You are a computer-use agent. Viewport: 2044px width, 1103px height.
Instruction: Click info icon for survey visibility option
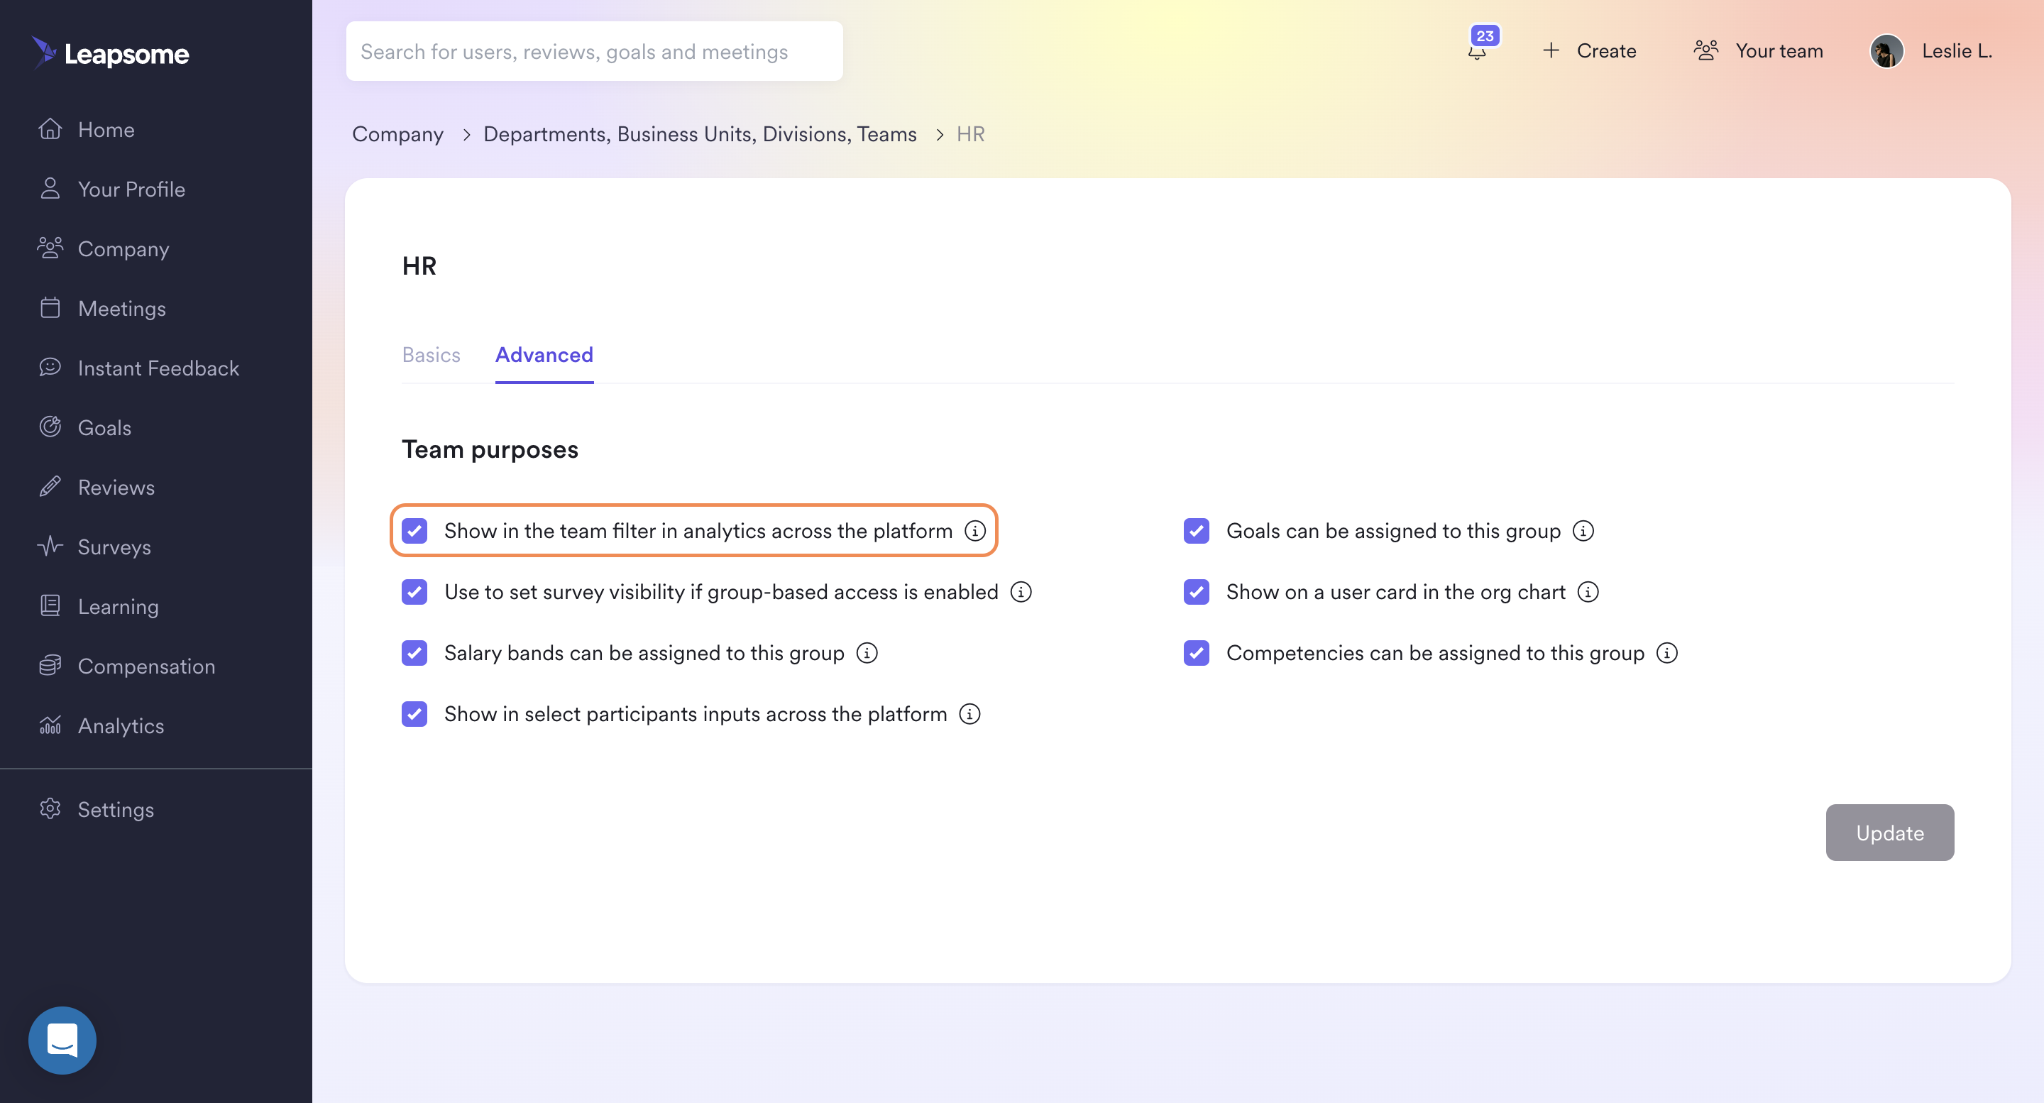click(1021, 592)
